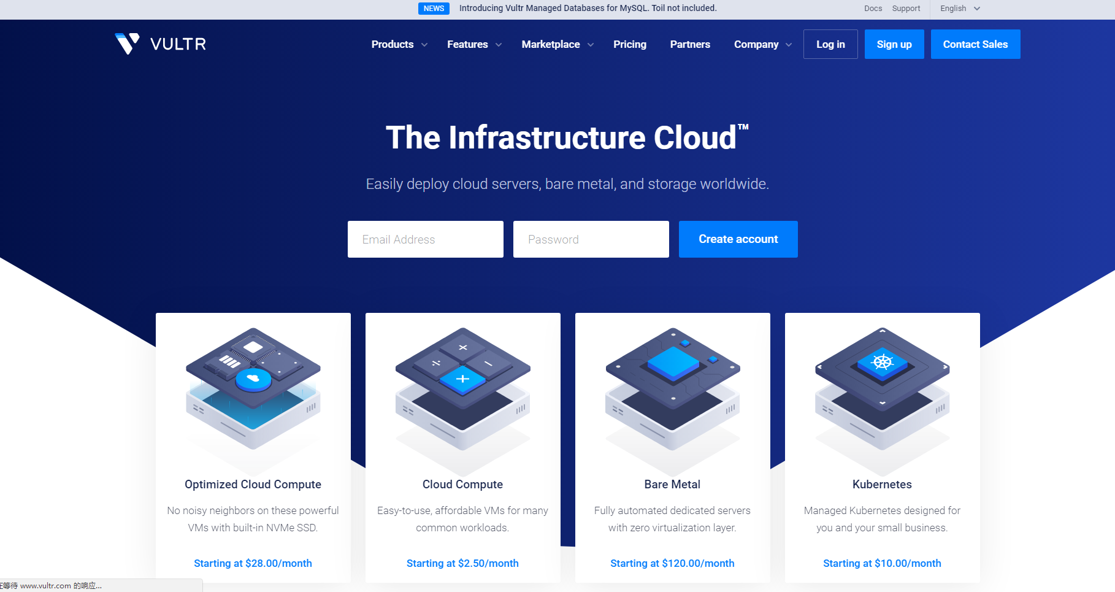Click the text 'Fully automated dedicated servers'
The image size is (1115, 592).
(672, 510)
